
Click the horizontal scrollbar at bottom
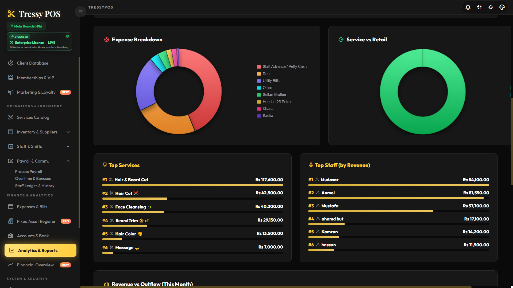coord(276,287)
